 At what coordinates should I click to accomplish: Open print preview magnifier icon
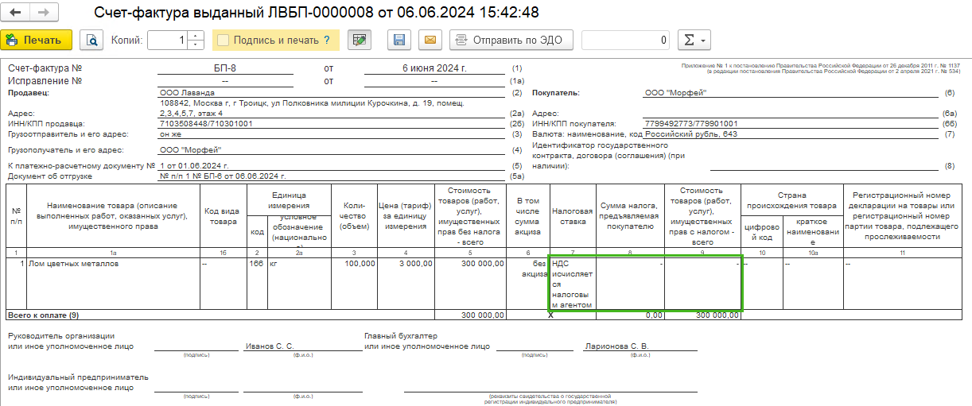click(93, 40)
